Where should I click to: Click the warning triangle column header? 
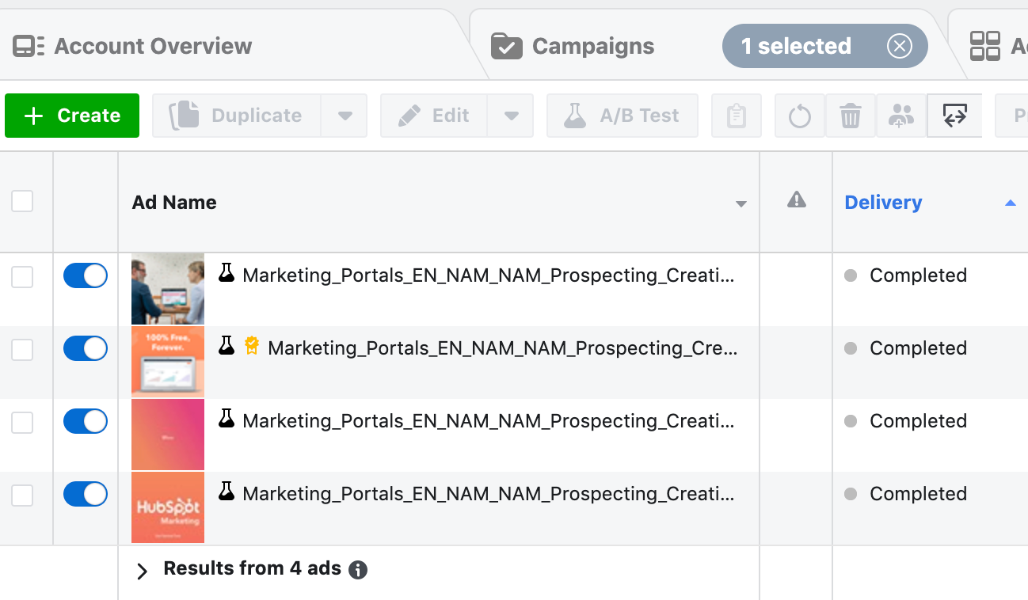point(796,200)
